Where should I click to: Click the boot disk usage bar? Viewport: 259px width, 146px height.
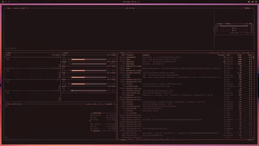click(x=89, y=90)
